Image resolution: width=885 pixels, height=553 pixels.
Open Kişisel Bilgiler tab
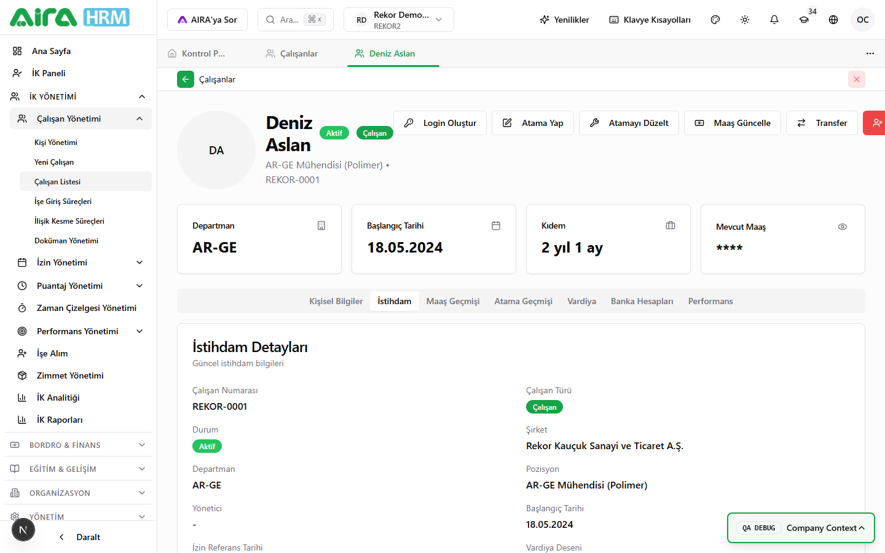(x=336, y=301)
